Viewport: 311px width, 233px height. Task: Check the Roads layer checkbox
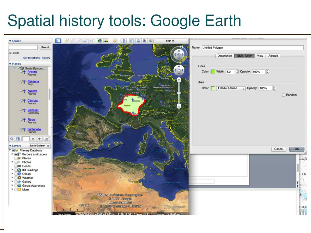coord(16,166)
